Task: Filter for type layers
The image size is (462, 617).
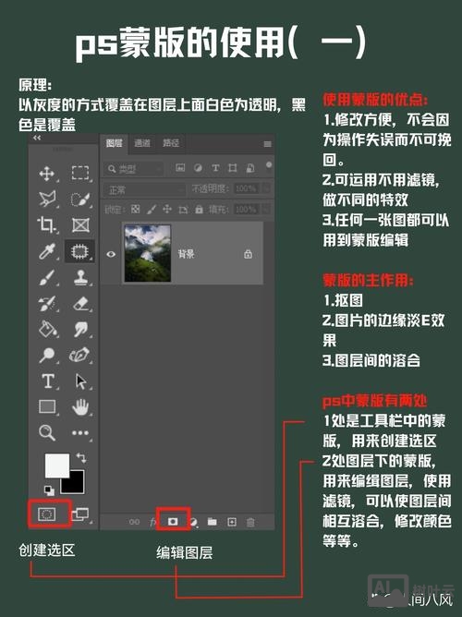Action: [x=215, y=168]
